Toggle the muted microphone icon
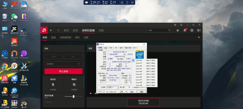Viewport: 243px width, 109px height. click(x=53, y=84)
